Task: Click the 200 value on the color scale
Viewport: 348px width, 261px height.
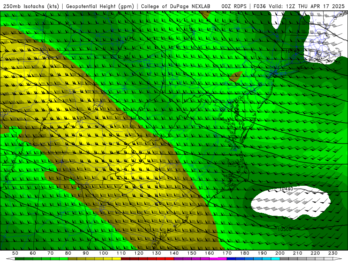Action: (x=280, y=253)
